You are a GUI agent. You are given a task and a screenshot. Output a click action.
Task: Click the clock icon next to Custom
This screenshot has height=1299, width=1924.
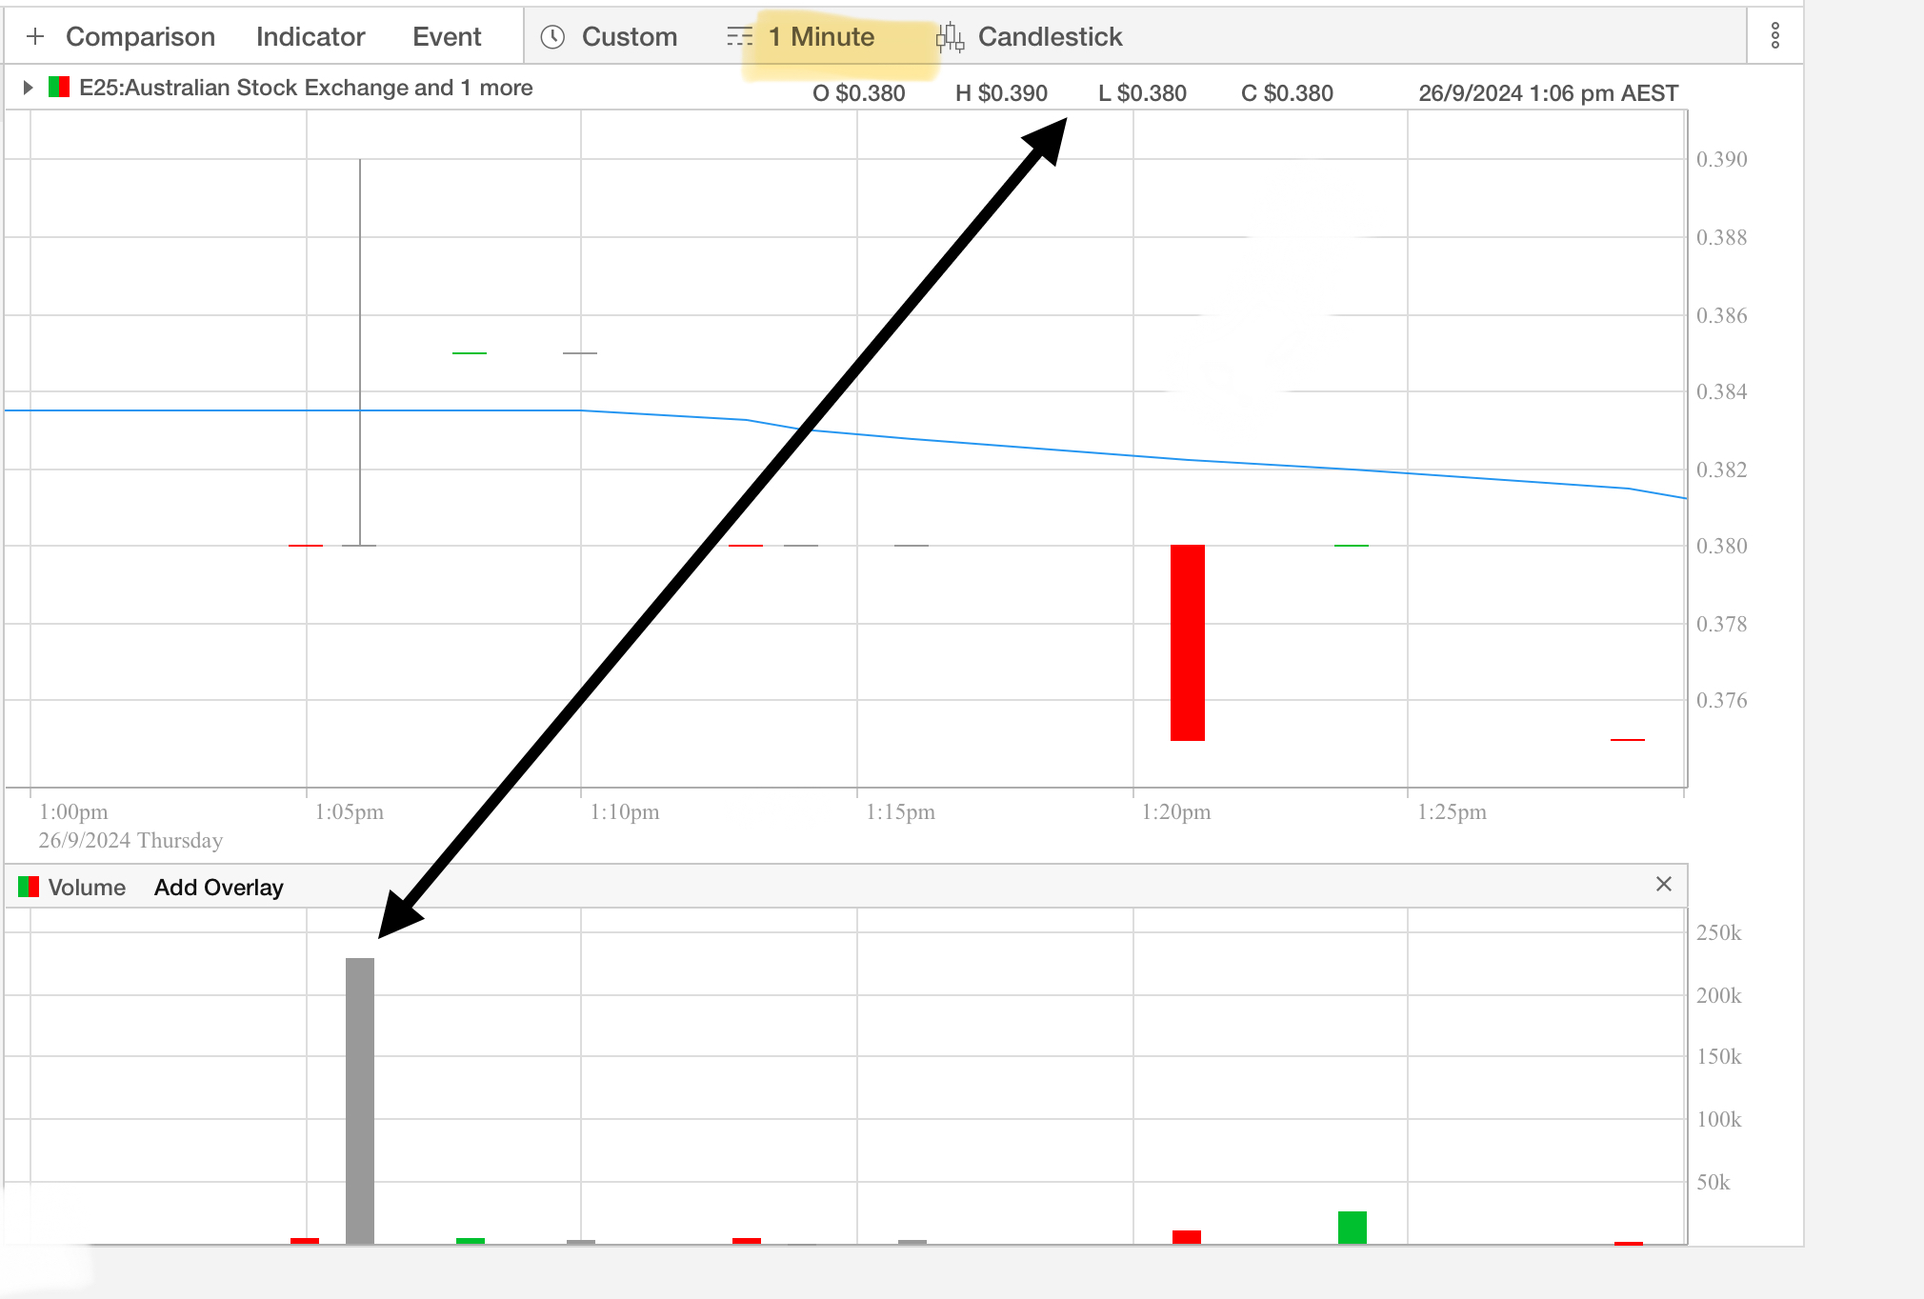(x=553, y=37)
